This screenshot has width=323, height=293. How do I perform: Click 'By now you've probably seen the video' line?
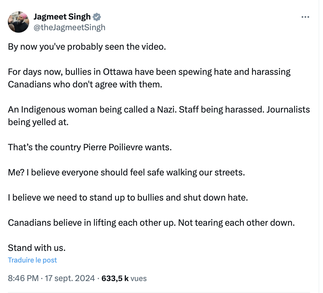click(x=87, y=47)
